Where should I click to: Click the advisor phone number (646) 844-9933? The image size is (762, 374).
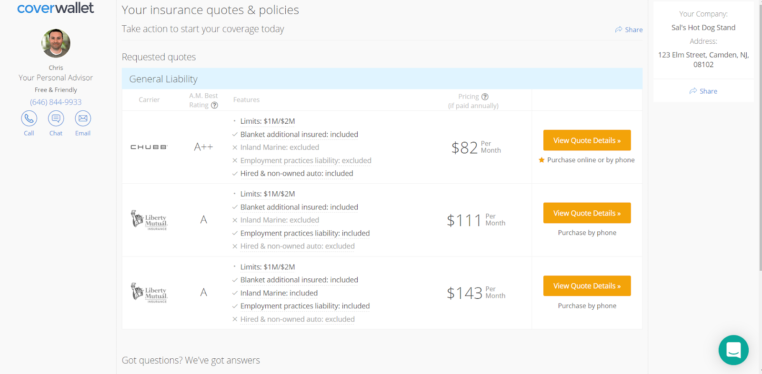pos(56,102)
